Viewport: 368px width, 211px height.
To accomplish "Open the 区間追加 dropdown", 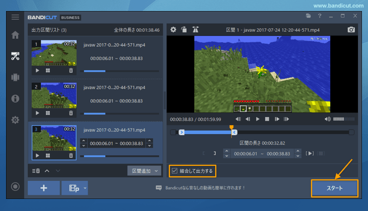I will pyautogui.click(x=144, y=171).
